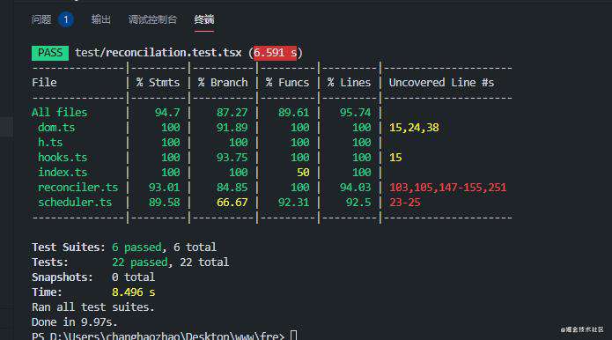Click the Done in 9.97s line
Screen dimensions: 612x340
tap(75, 322)
